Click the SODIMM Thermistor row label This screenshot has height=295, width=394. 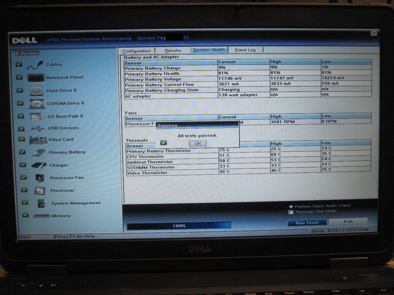click(151, 167)
